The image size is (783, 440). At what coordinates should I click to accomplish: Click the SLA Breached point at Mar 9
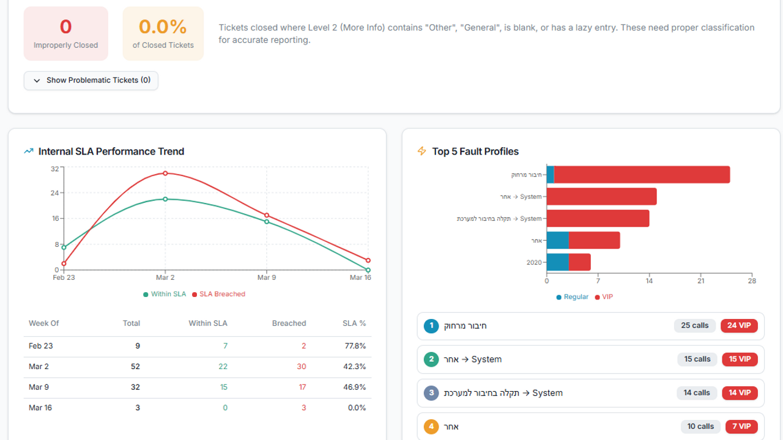pos(267,215)
